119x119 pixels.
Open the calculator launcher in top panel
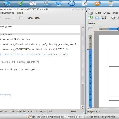[x=111, y=4]
